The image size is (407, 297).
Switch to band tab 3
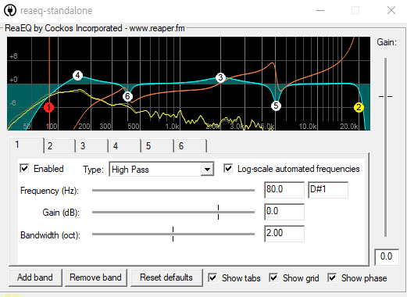pos(92,146)
